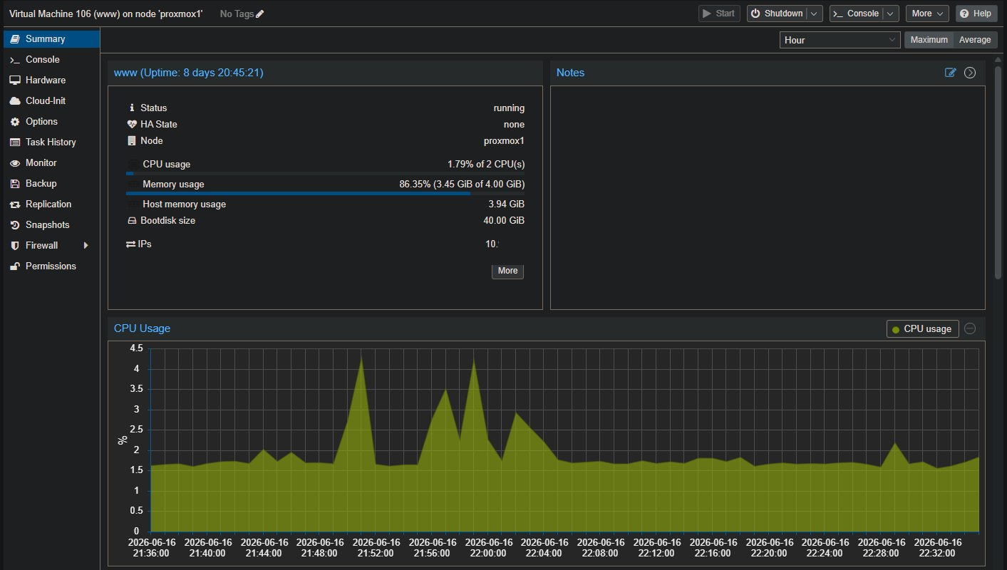The image size is (1007, 570).
Task: Open the Console sidebar entry
Action: tap(51, 60)
